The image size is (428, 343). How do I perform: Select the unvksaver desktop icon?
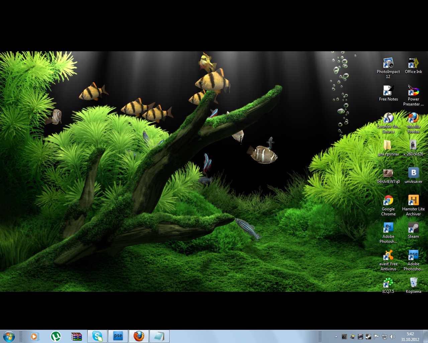[x=413, y=173]
